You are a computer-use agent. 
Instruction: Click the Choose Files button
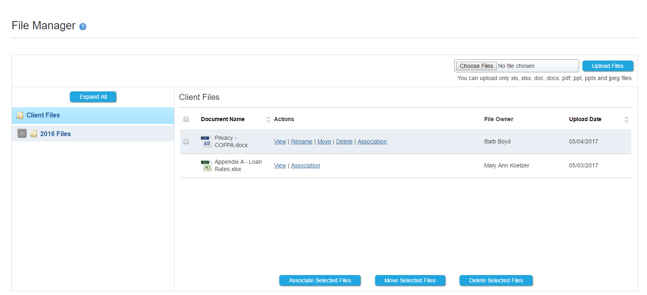click(x=477, y=66)
